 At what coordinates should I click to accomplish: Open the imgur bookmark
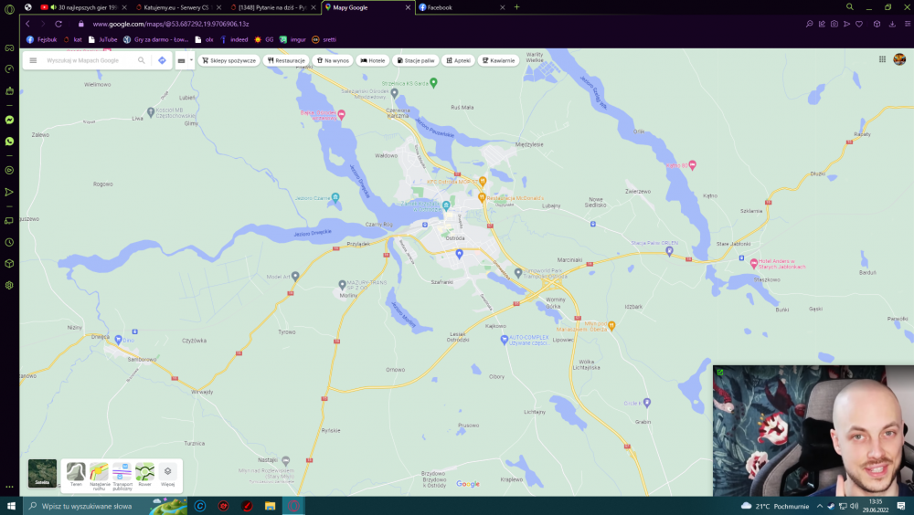[292, 39]
